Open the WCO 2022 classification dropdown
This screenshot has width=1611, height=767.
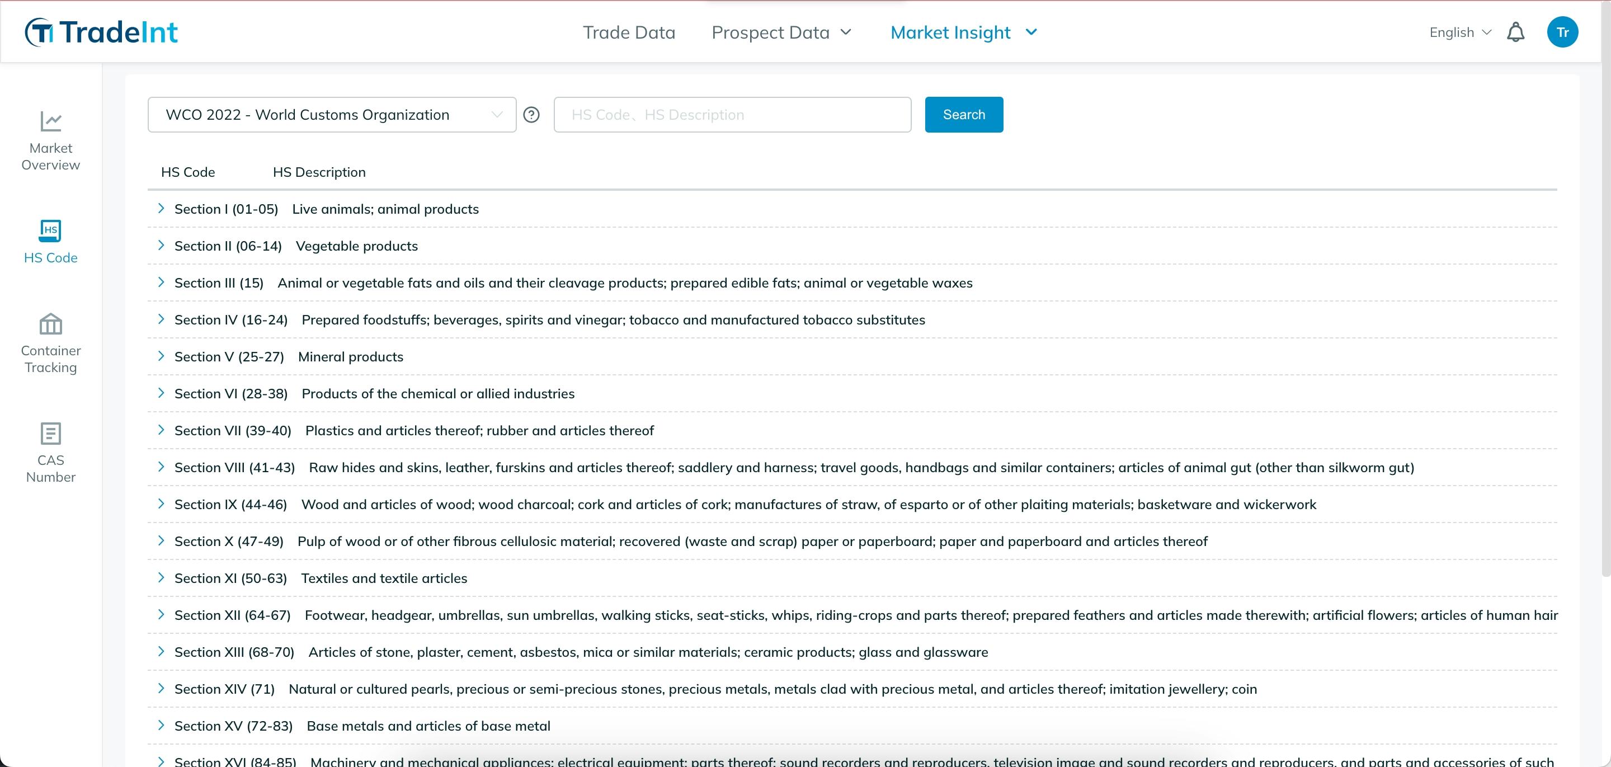coord(332,115)
